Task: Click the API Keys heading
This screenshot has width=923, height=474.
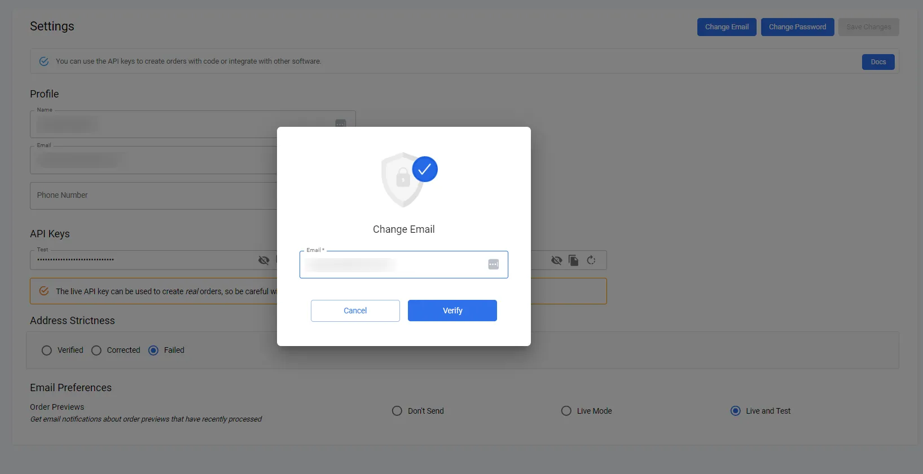Action: tap(50, 234)
